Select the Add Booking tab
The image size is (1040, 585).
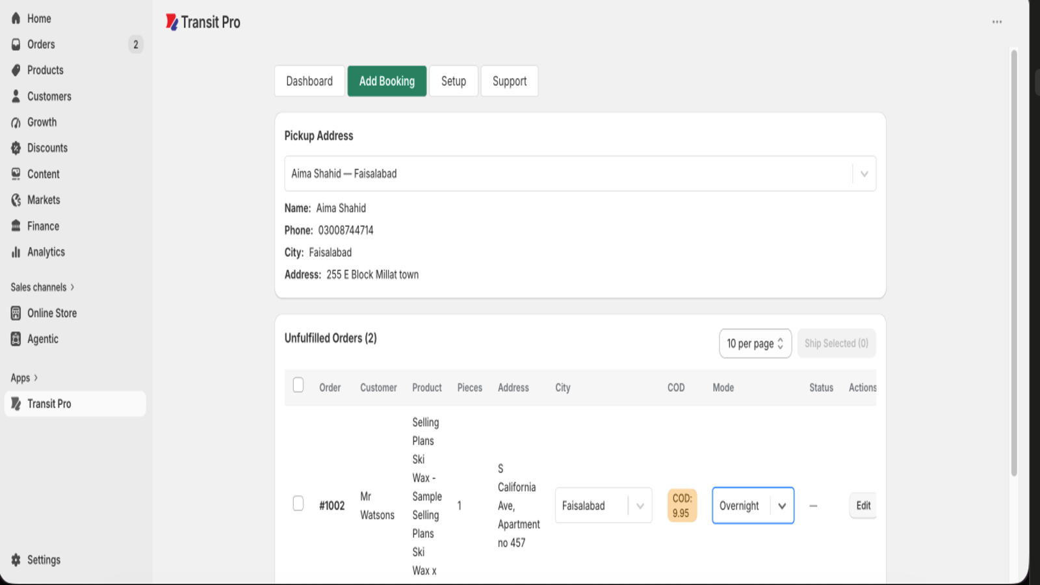click(x=387, y=81)
